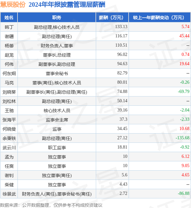Click the 较上一年薪酬变动（万元） header

(x=159, y=17)
